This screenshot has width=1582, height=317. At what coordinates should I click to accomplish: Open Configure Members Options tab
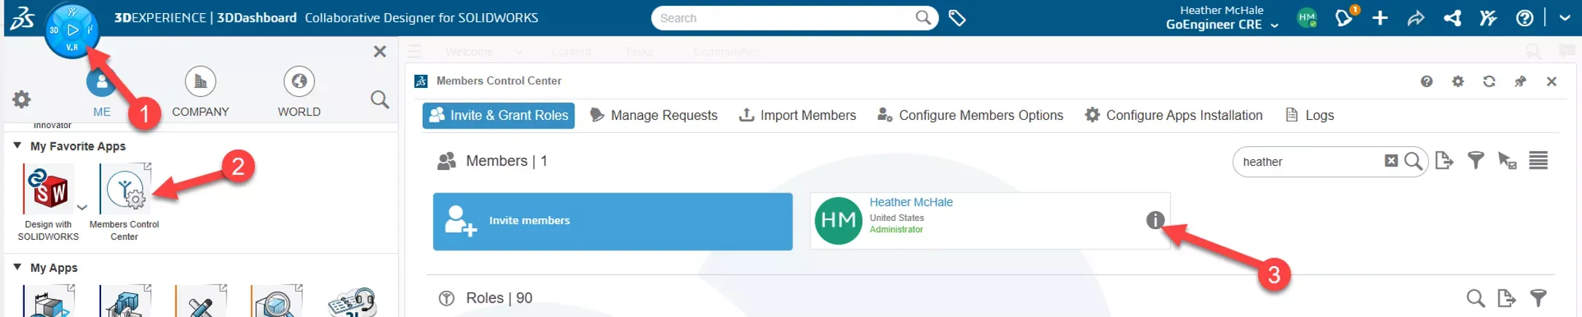[x=970, y=115]
